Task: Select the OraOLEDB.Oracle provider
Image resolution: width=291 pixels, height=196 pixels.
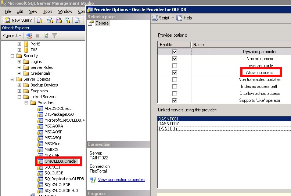Action: 60,161
